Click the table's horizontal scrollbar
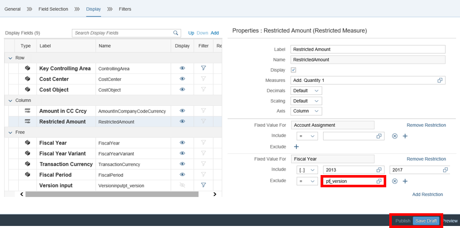 pyautogui.click(x=112, y=194)
